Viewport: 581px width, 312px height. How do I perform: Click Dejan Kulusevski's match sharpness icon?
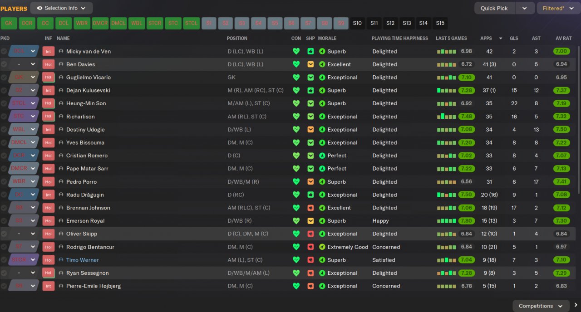point(310,90)
